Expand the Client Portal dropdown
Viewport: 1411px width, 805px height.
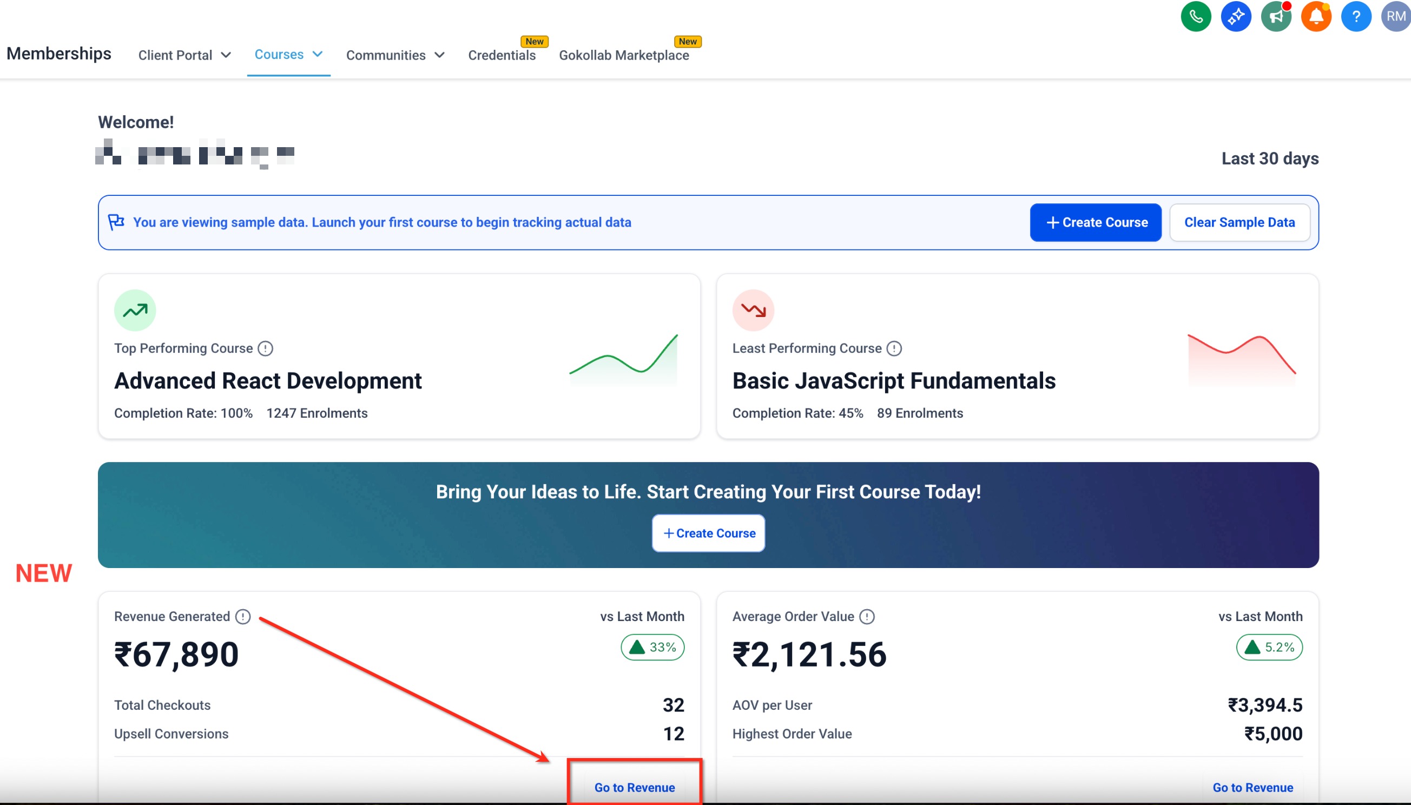184,55
